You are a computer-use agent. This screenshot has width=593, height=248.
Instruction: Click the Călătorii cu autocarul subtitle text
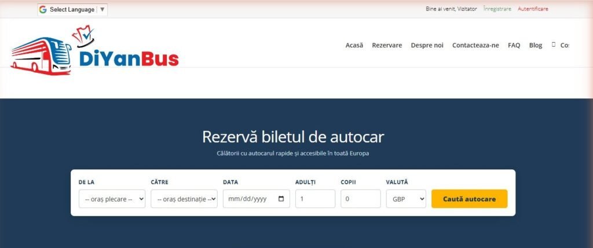point(292,154)
